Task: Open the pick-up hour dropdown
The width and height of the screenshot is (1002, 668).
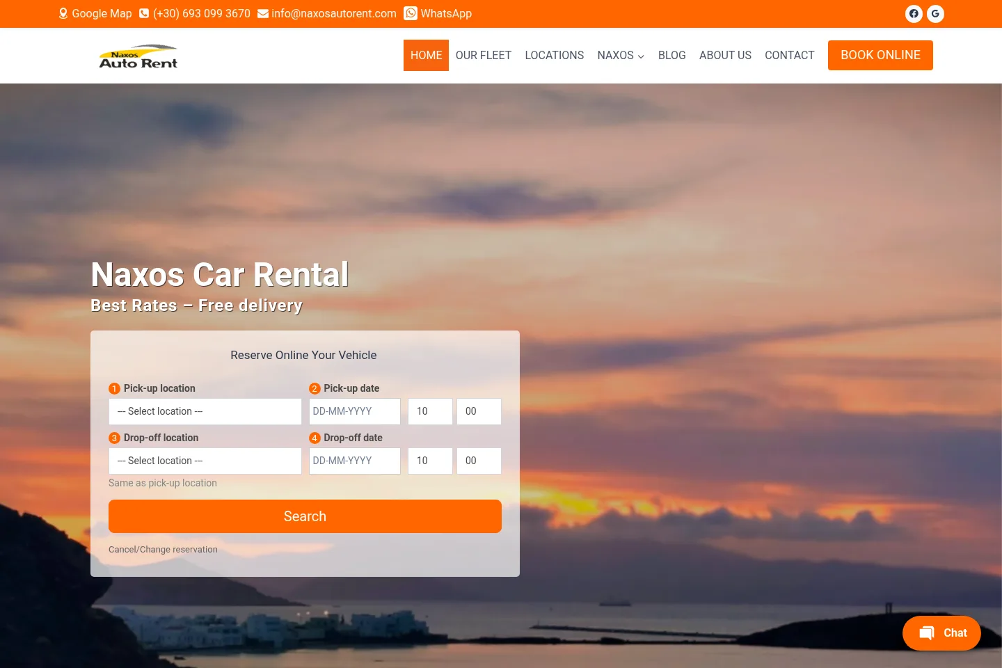Action: pos(430,411)
